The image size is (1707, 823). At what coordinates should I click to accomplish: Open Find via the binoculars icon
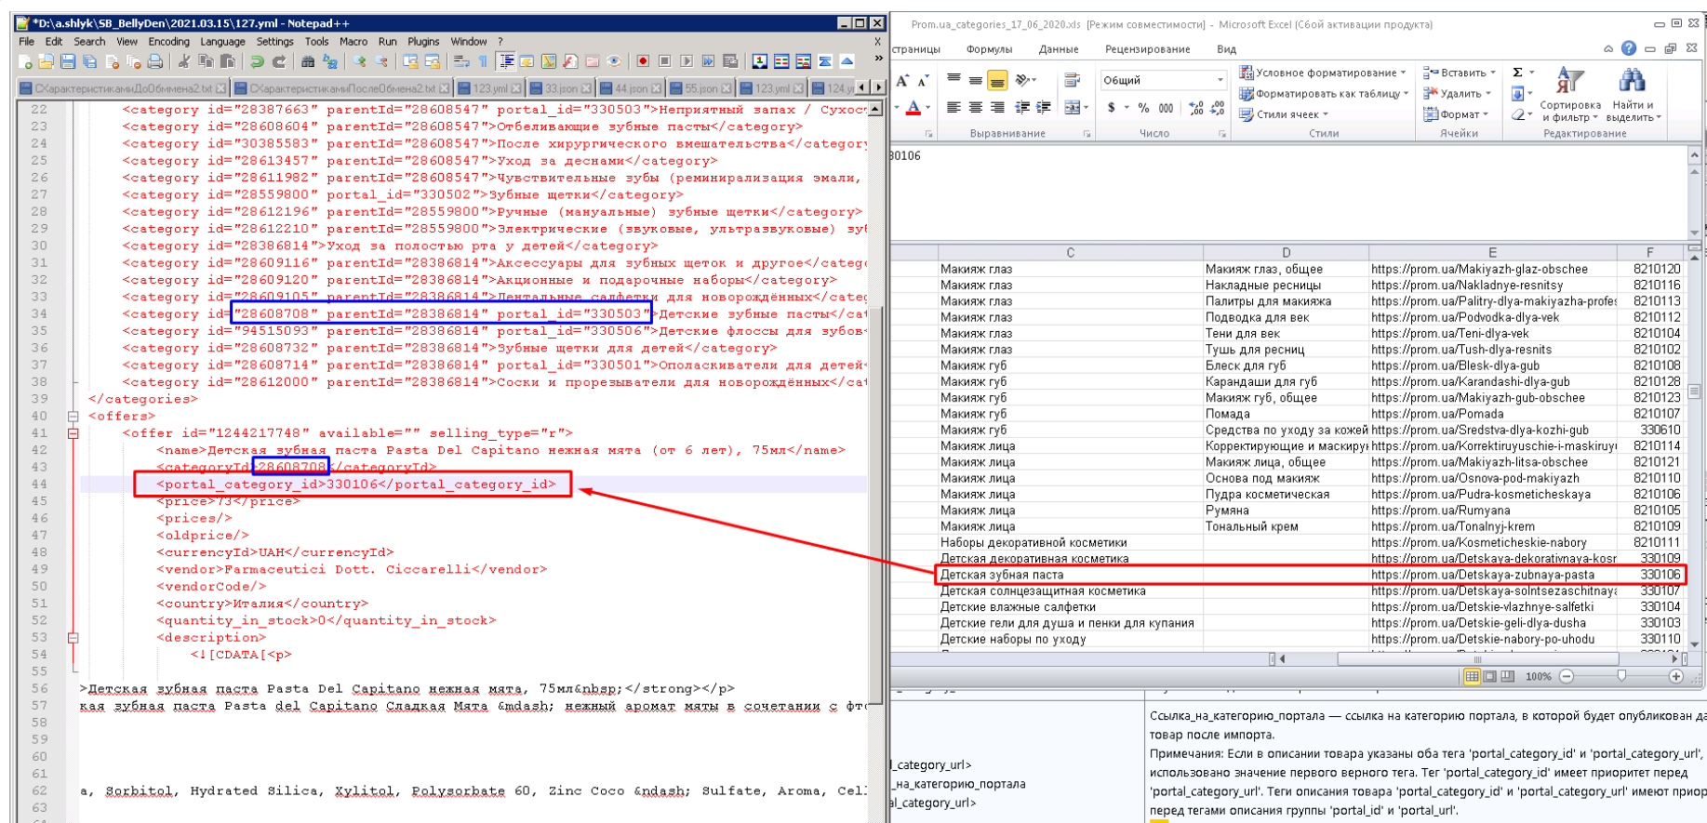(307, 62)
